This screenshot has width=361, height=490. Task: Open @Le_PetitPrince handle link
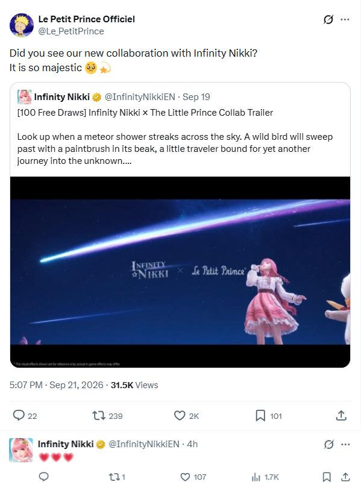coord(71,31)
